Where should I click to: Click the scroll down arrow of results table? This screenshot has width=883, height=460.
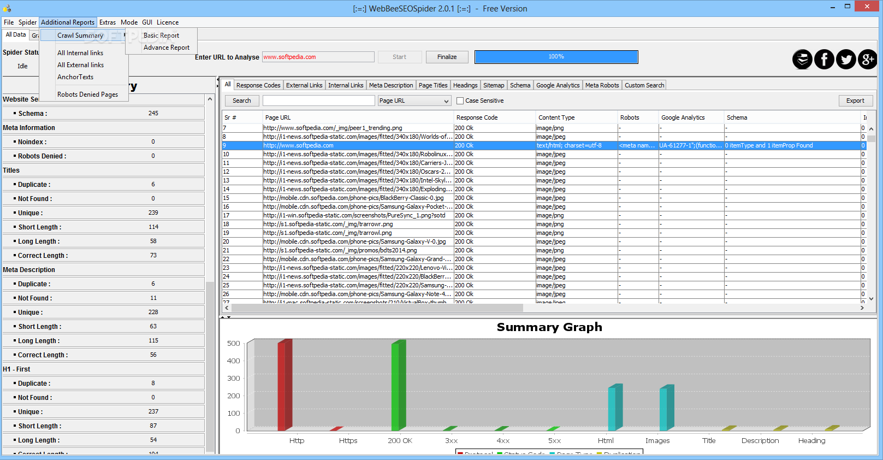[x=871, y=299]
